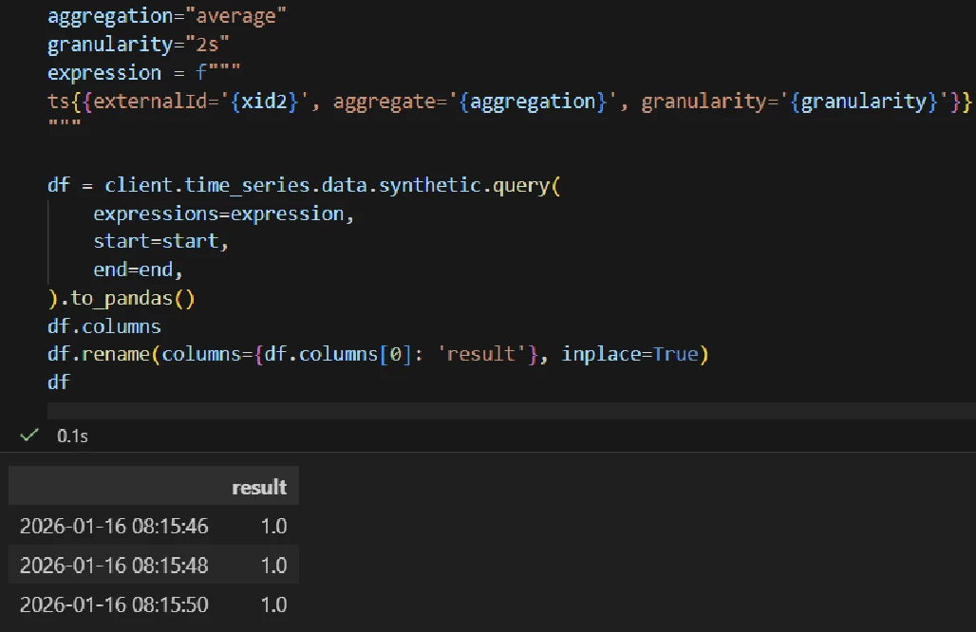Image resolution: width=976 pixels, height=632 pixels.
Task: Click the 0.1s execution time label
Action: click(x=72, y=436)
